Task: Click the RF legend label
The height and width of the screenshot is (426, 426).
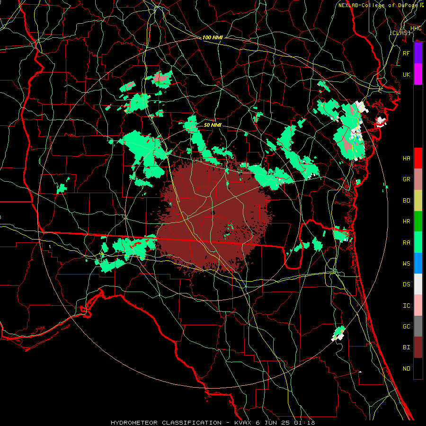Action: [406, 53]
